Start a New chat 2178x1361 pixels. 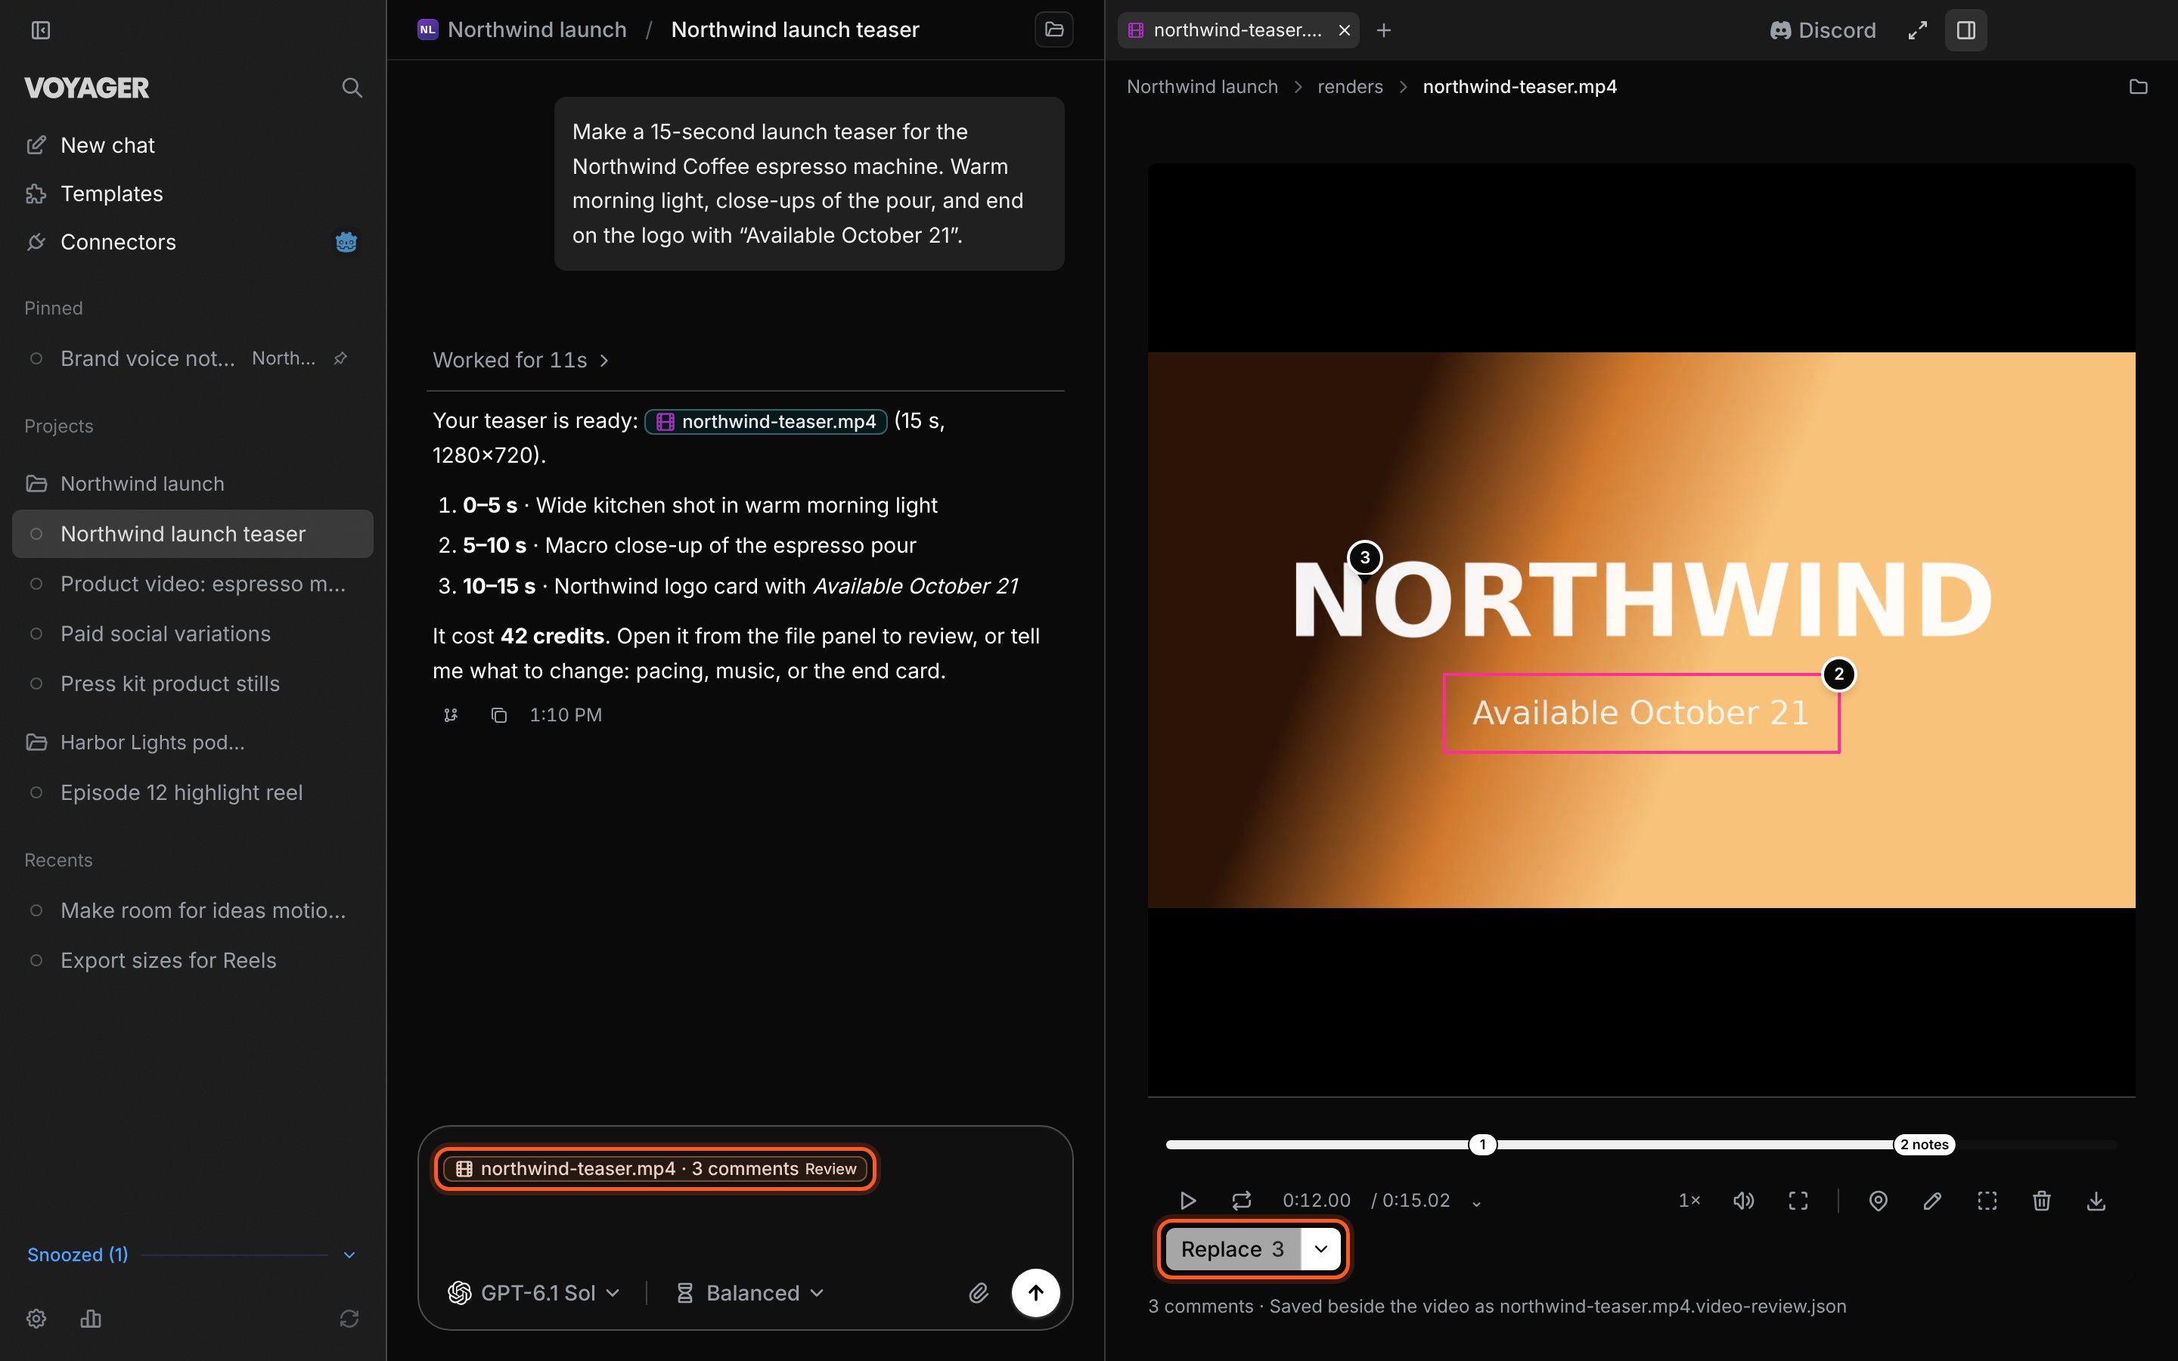[x=191, y=145]
